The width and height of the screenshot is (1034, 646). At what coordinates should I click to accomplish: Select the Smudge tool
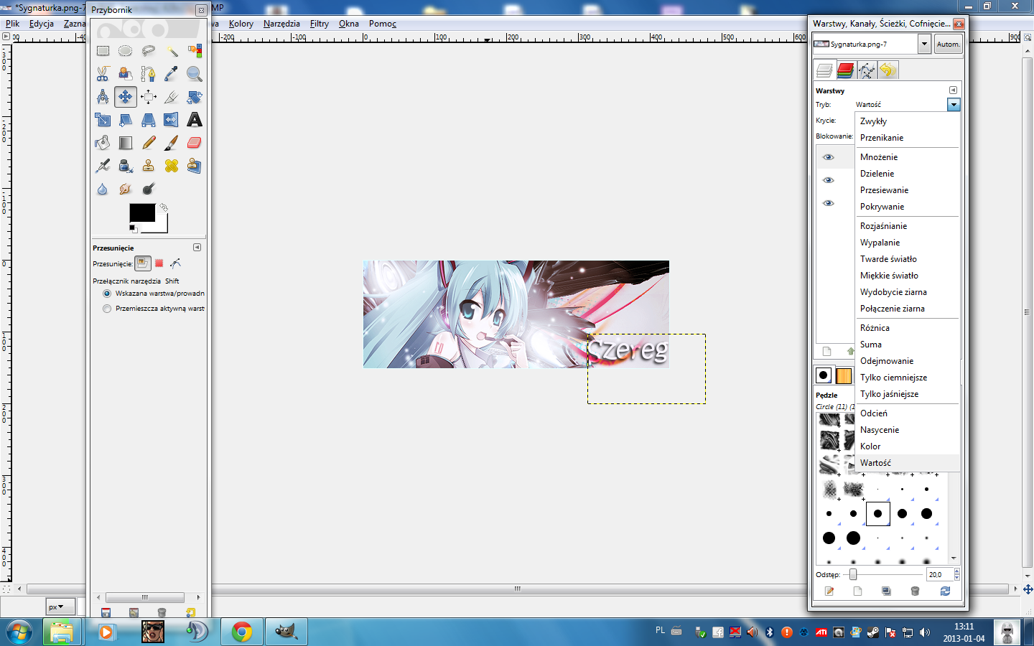click(126, 189)
